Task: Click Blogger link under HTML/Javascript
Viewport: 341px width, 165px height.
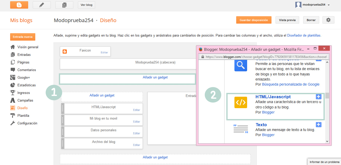Action: tap(268, 112)
